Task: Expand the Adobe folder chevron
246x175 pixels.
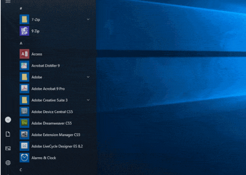Action: (88, 77)
